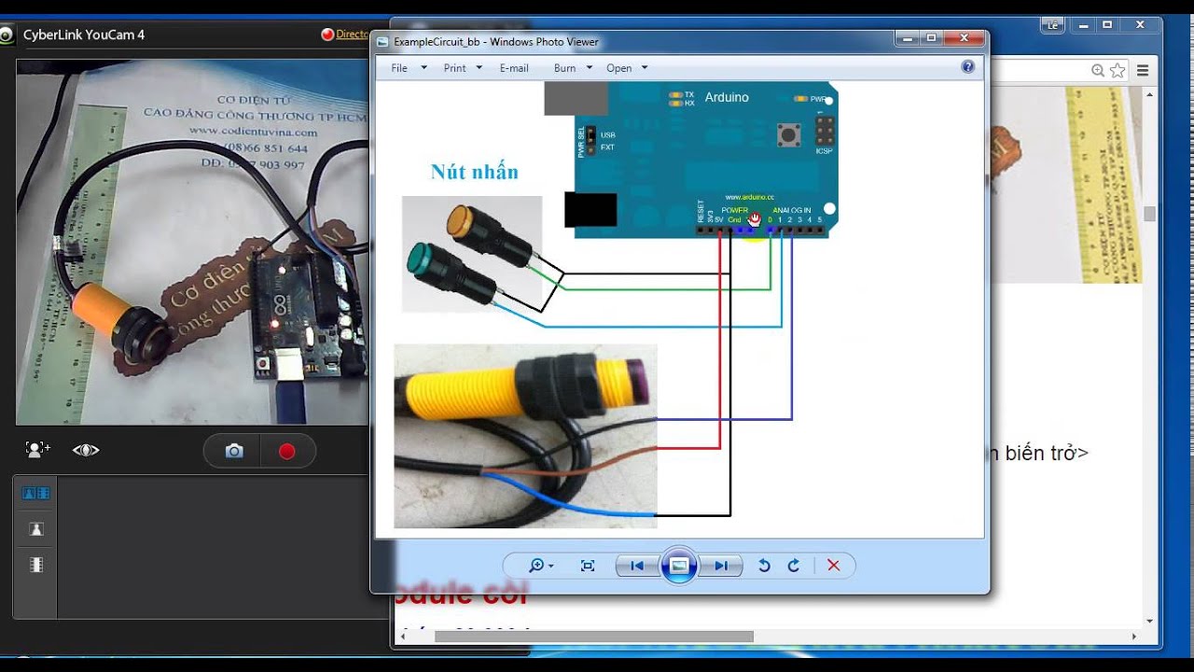Screen dimensions: 1194x672
Task: Click the browser scroll left arrow
Action: 401,637
